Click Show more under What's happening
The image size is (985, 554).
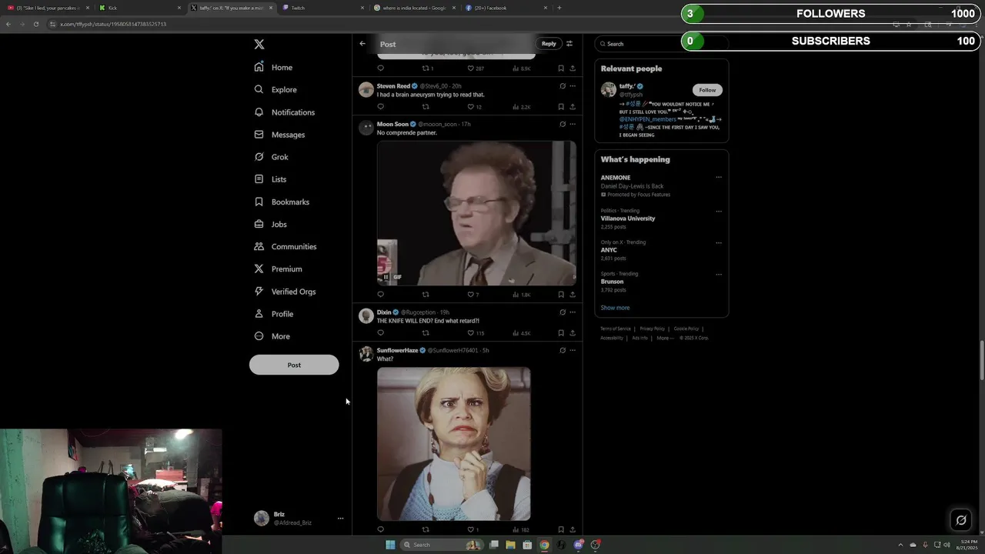(x=615, y=308)
